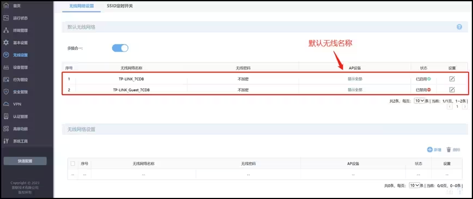This screenshot has width=473, height=199.
Task: Click the 无线密码 header in upper table
Action: (x=243, y=68)
